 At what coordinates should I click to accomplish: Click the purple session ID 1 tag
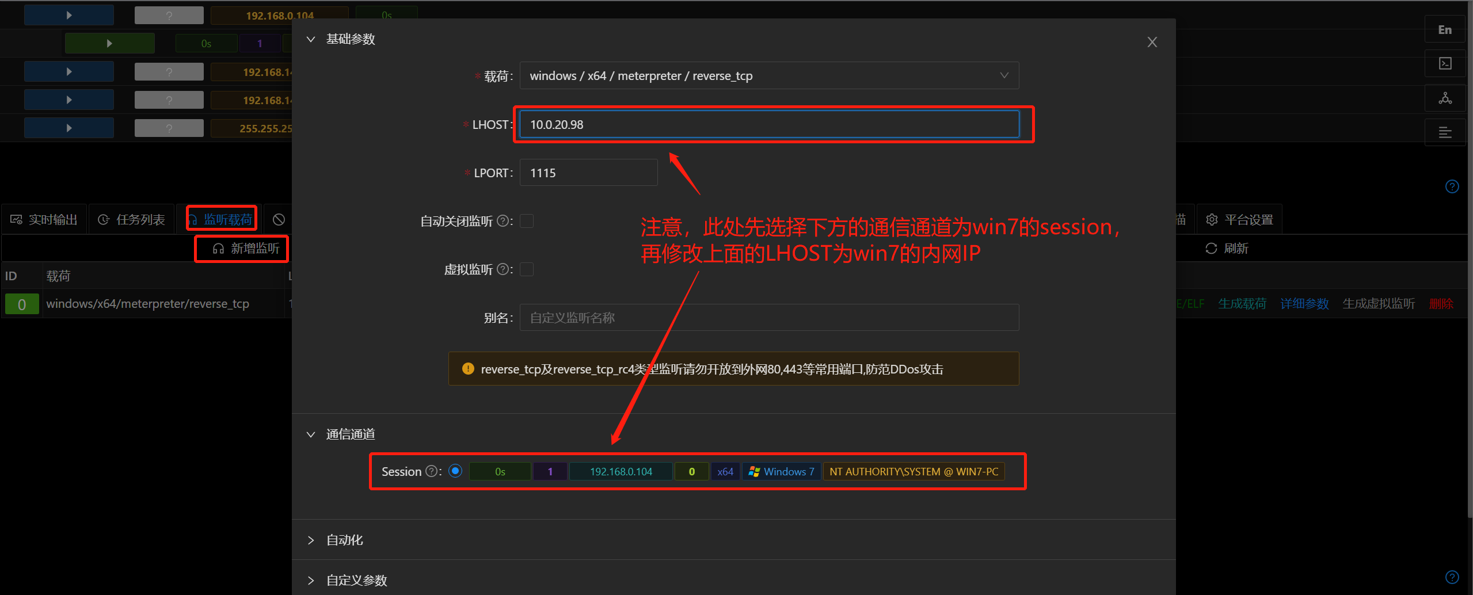click(550, 471)
